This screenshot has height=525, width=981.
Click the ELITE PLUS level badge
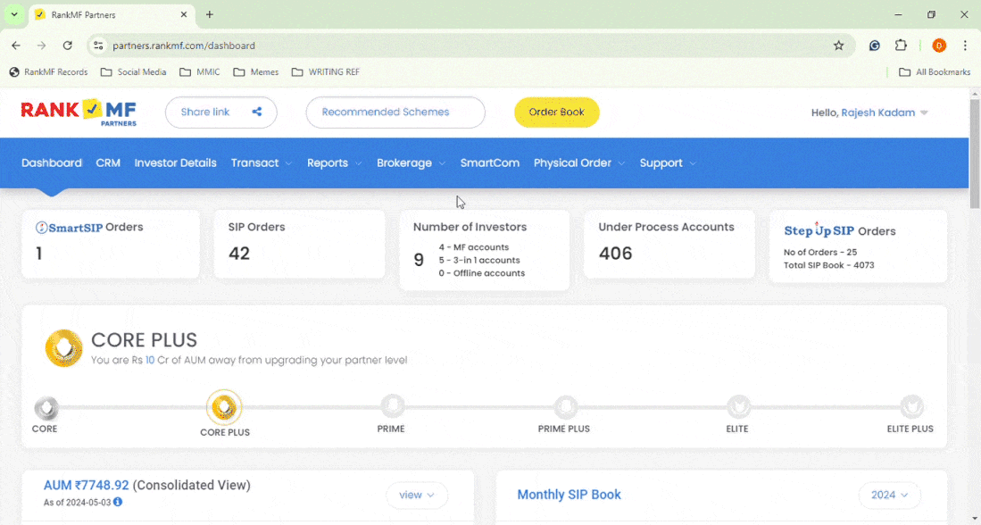coord(911,407)
